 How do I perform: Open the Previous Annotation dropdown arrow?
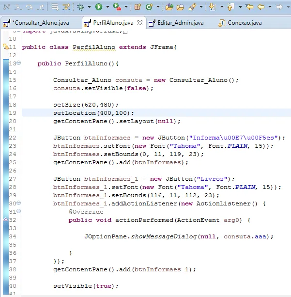240,7
